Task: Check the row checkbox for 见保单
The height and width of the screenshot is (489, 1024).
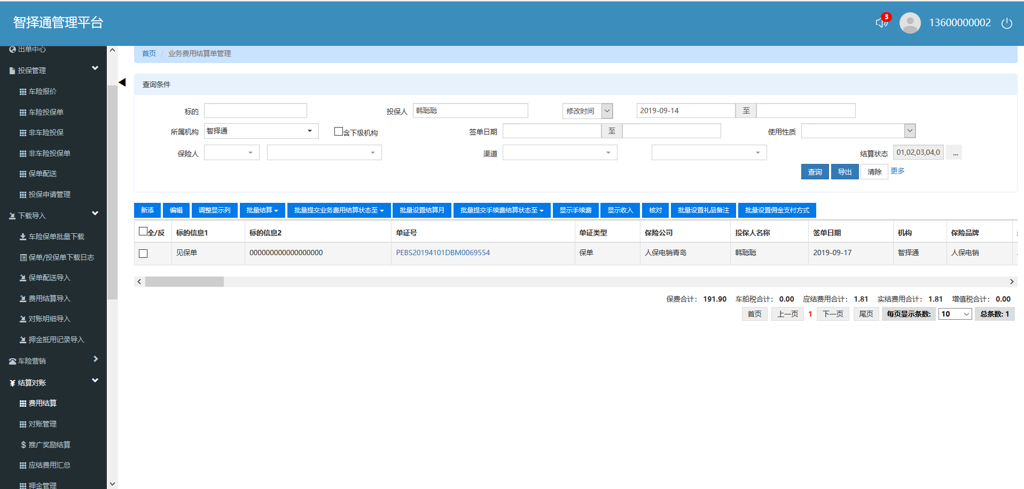Action: coord(143,254)
